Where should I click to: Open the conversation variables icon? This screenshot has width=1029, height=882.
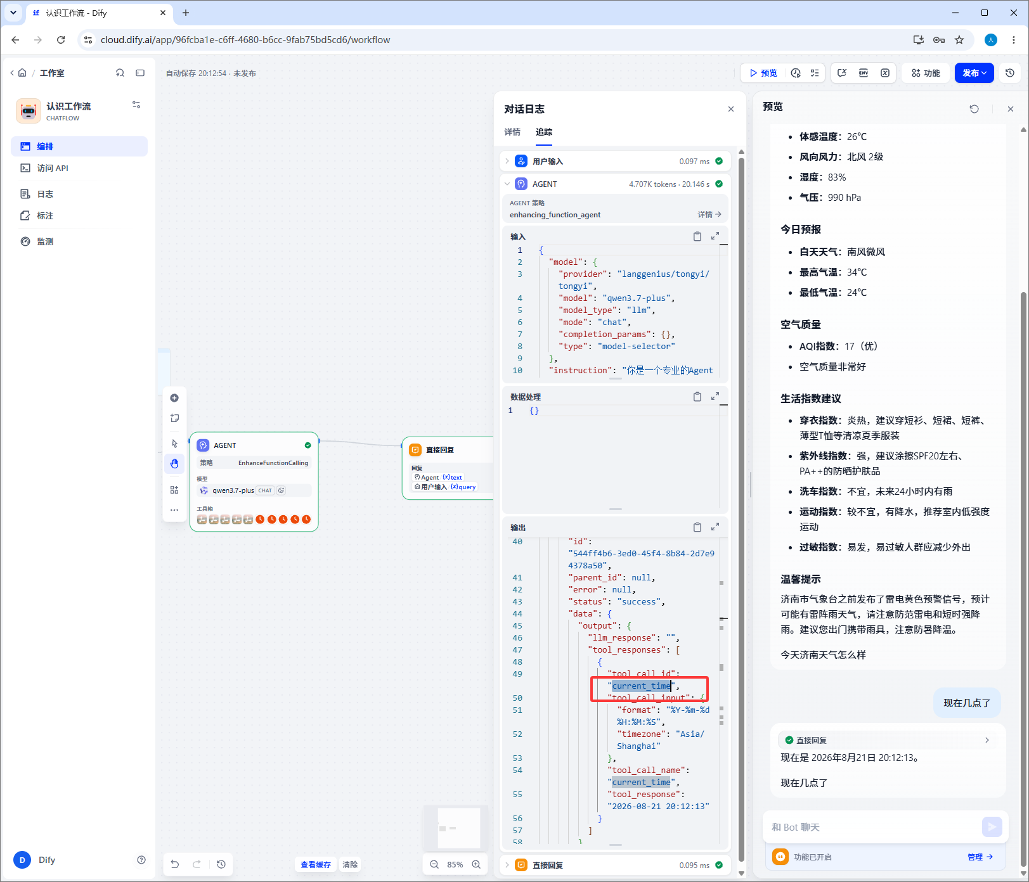click(842, 73)
